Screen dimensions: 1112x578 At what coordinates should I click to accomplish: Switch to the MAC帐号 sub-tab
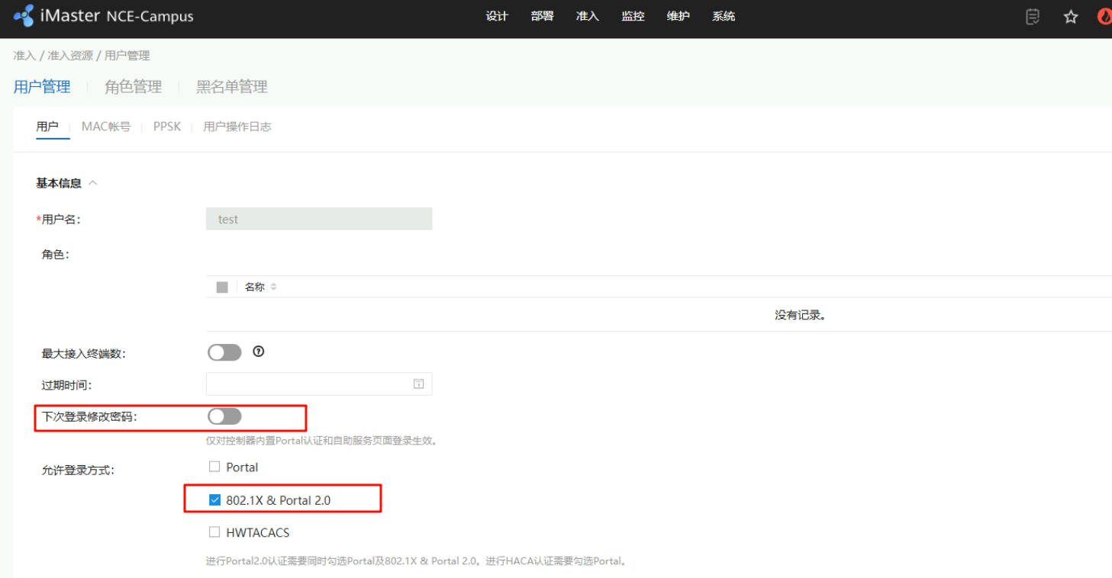point(105,127)
